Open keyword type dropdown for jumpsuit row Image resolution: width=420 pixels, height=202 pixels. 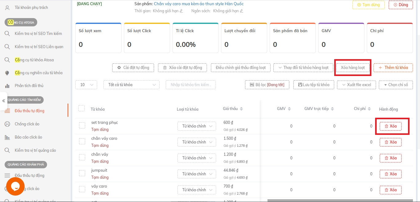tap(196, 174)
